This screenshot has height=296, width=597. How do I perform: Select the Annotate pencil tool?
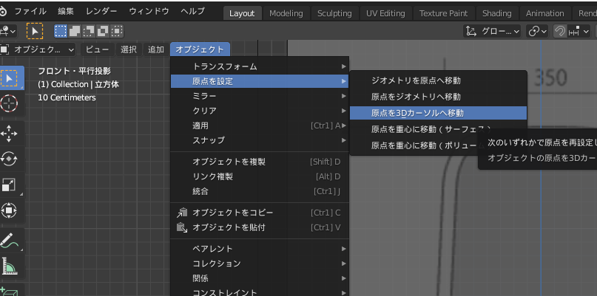point(9,241)
